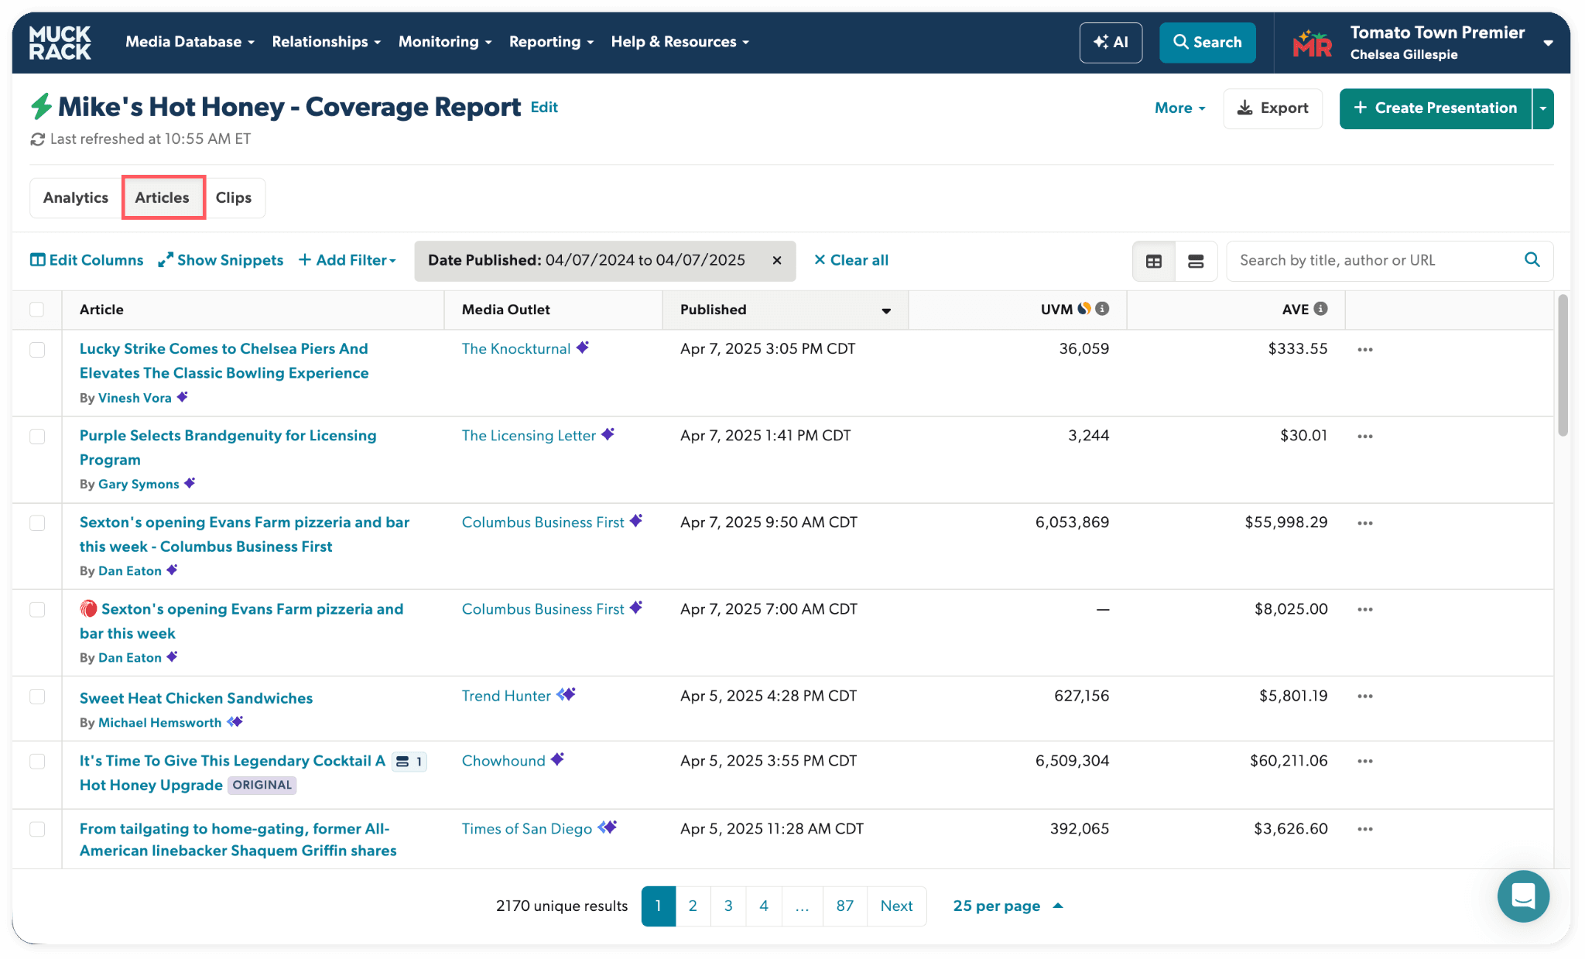
Task: Click sparkle icon next to Vinesh Vora
Action: click(x=183, y=397)
